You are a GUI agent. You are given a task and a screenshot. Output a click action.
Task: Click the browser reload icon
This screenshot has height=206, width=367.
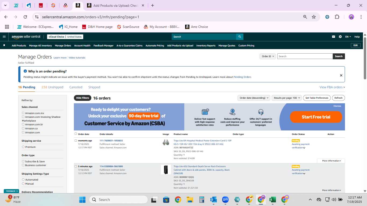(25, 17)
